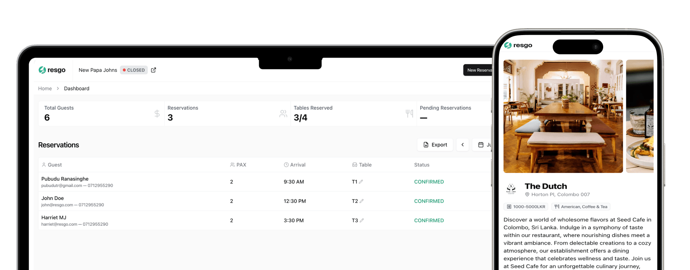Click the utensils icon in the Tables Reserved card
Image resolution: width=690 pixels, height=270 pixels.
(x=409, y=114)
